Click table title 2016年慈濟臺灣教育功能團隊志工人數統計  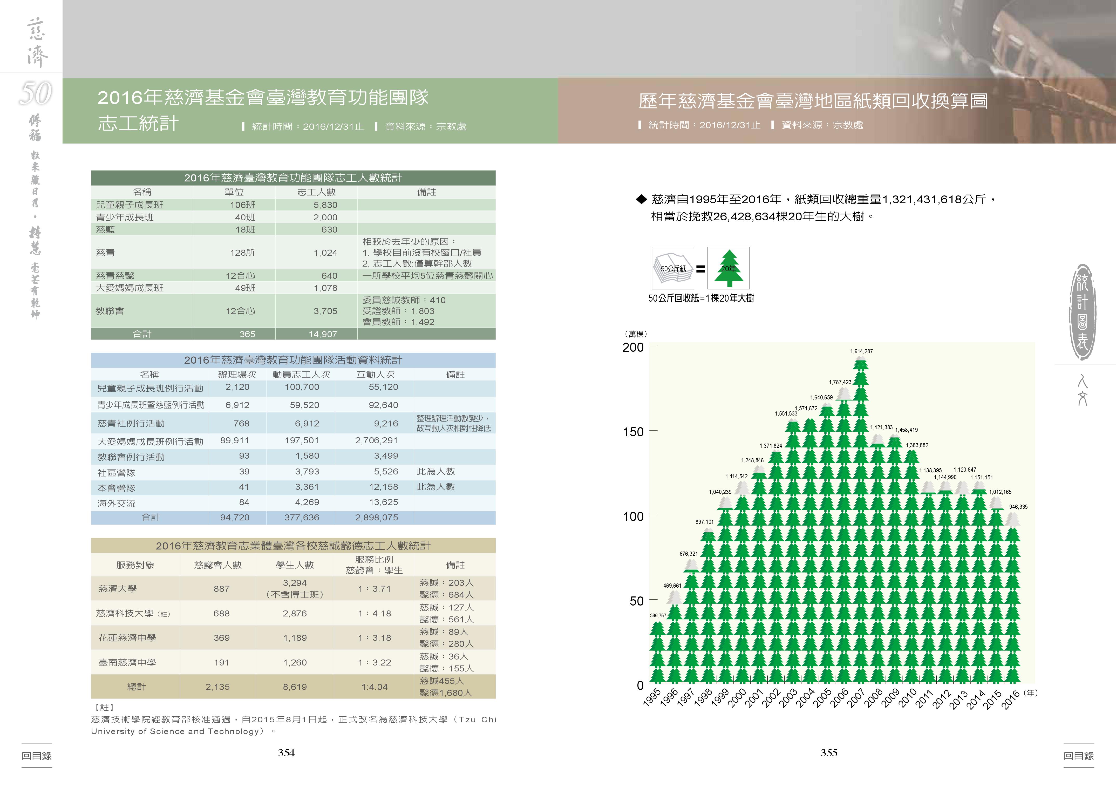[293, 178]
